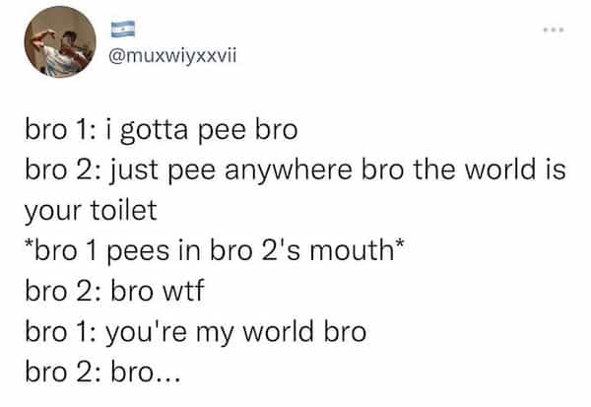
Task: Select the line starting "bro 2: just pee anywhere"
Action: click(x=295, y=170)
